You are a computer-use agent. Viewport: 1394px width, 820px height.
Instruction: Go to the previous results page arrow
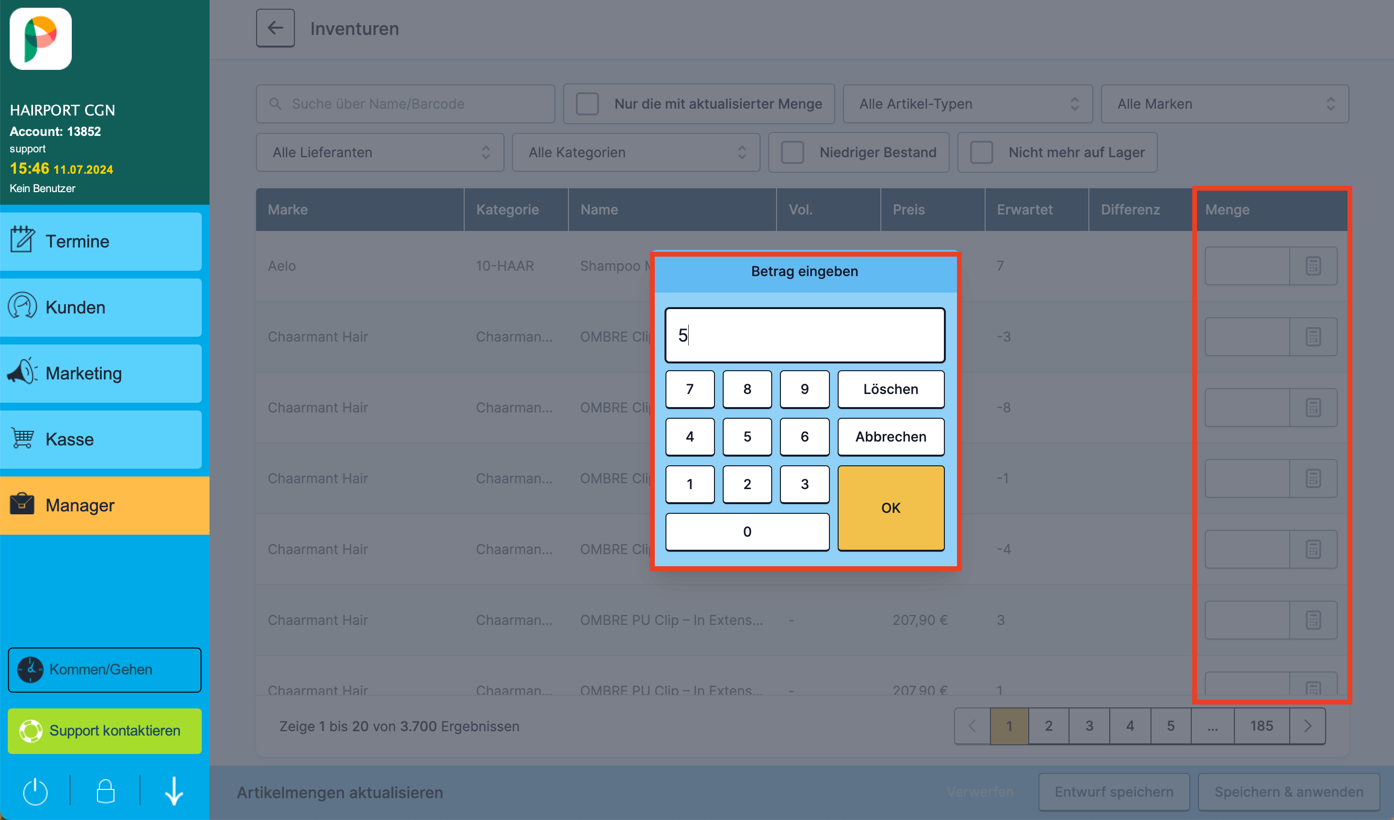pyautogui.click(x=973, y=726)
